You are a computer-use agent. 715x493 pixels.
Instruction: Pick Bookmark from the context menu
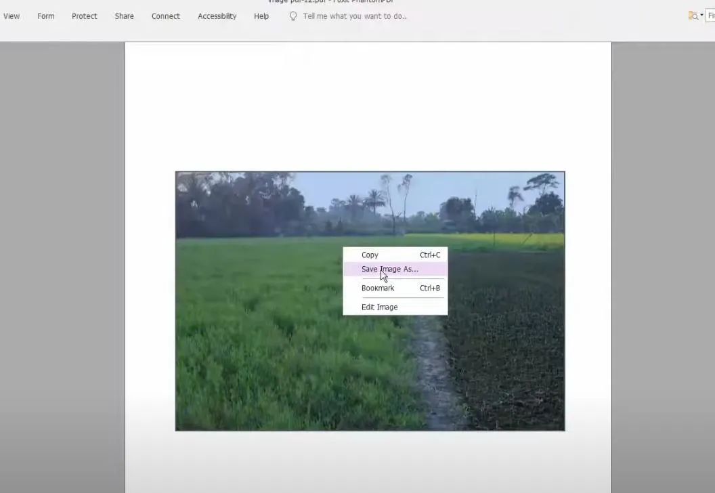tap(378, 288)
